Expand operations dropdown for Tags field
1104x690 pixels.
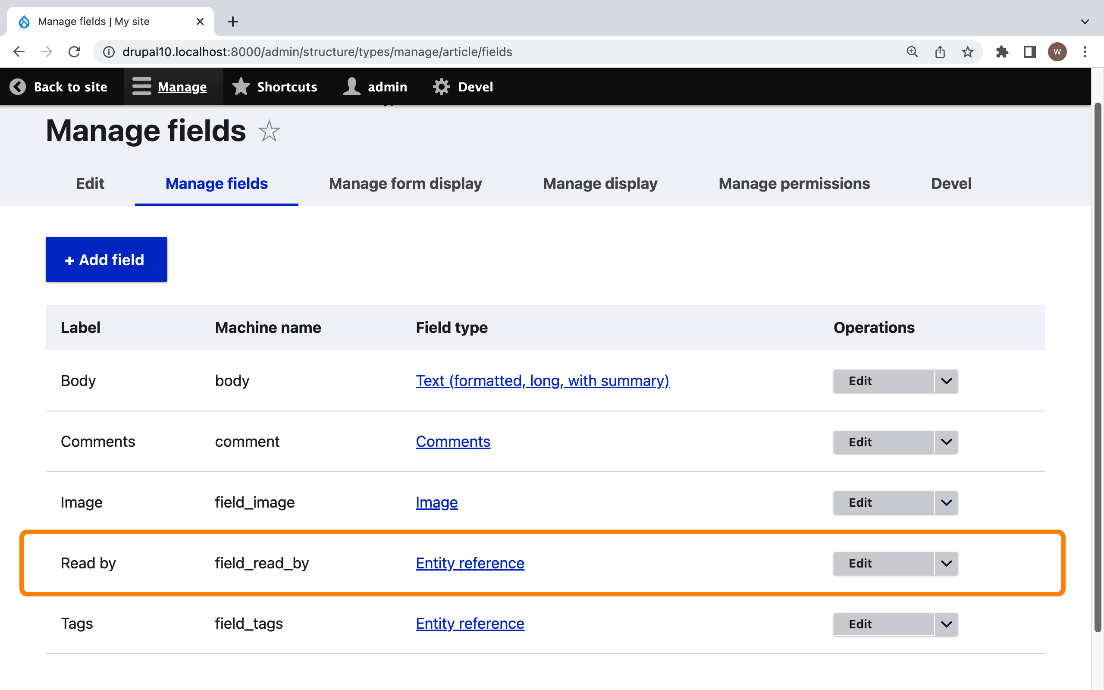[946, 624]
